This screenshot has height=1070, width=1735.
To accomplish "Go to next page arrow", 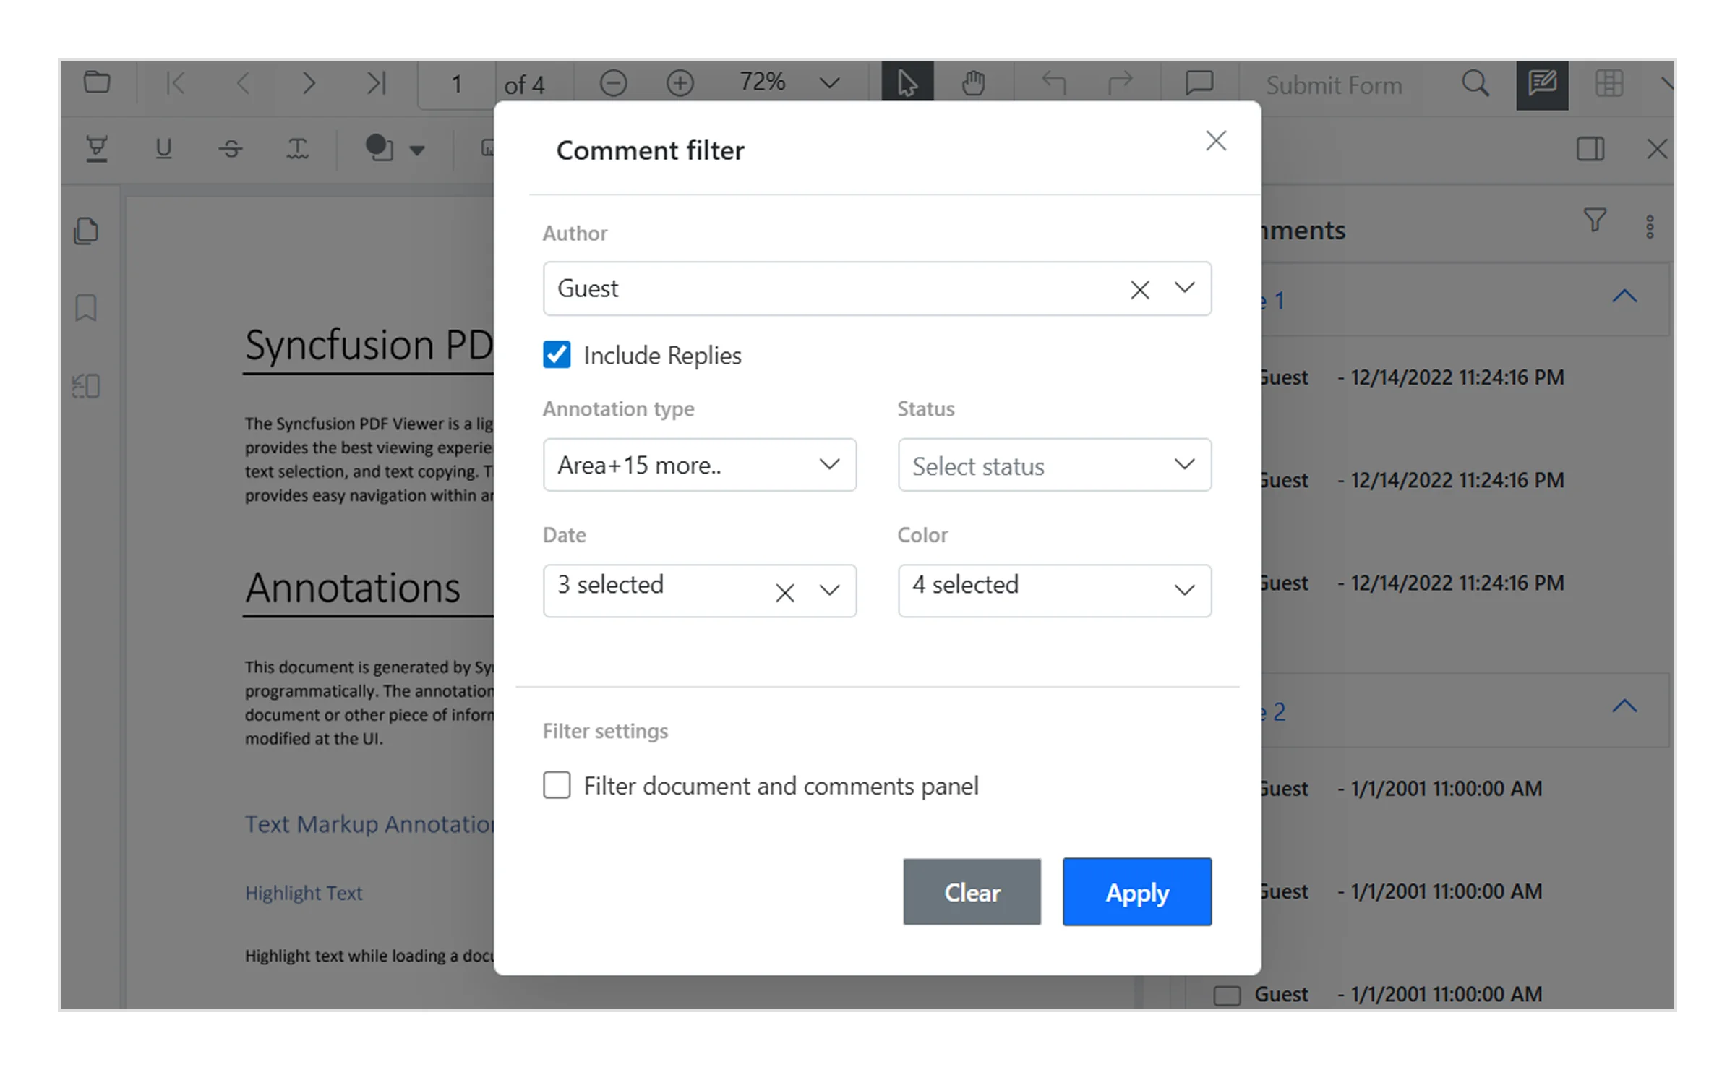I will 309,83.
